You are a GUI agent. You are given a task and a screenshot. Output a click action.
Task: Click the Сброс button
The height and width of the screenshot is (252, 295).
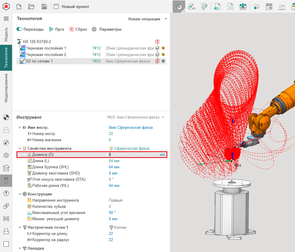click(x=78, y=29)
